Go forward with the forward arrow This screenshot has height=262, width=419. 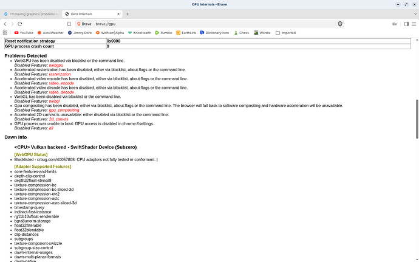(x=12, y=24)
